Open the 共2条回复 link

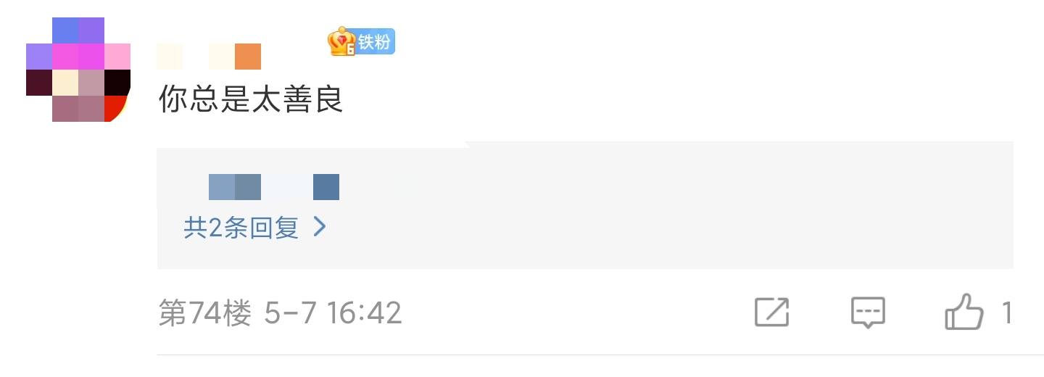click(255, 228)
